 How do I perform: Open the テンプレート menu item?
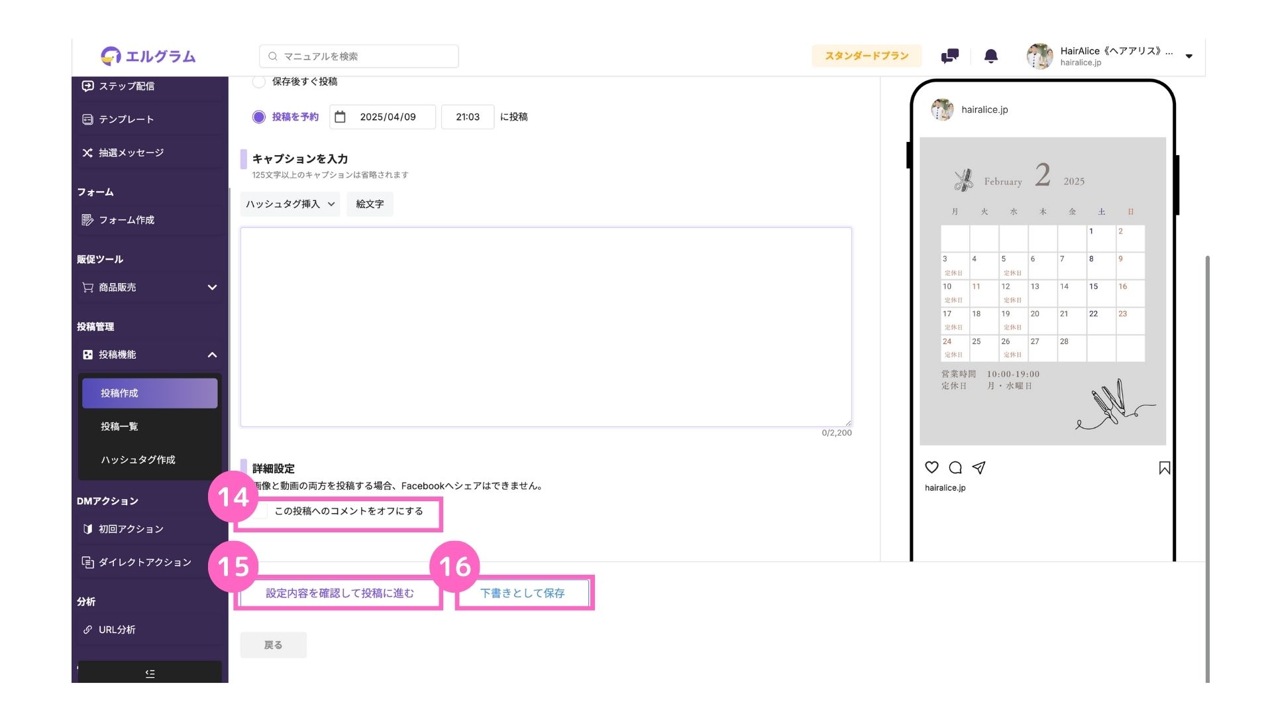tap(150, 119)
